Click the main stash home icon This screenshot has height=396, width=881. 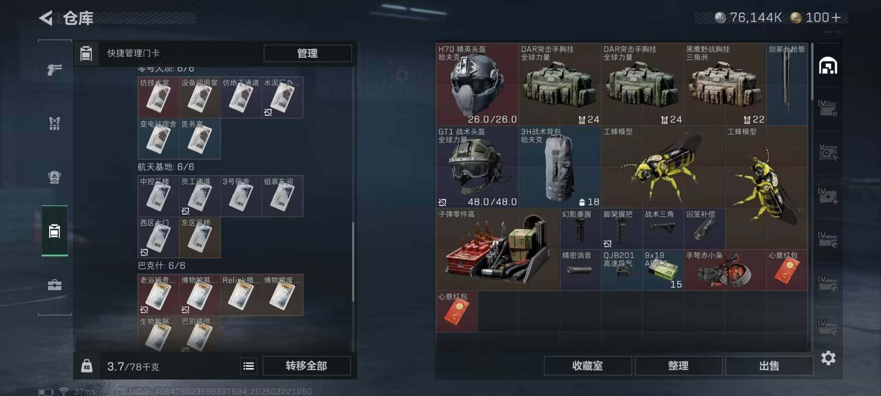828,66
